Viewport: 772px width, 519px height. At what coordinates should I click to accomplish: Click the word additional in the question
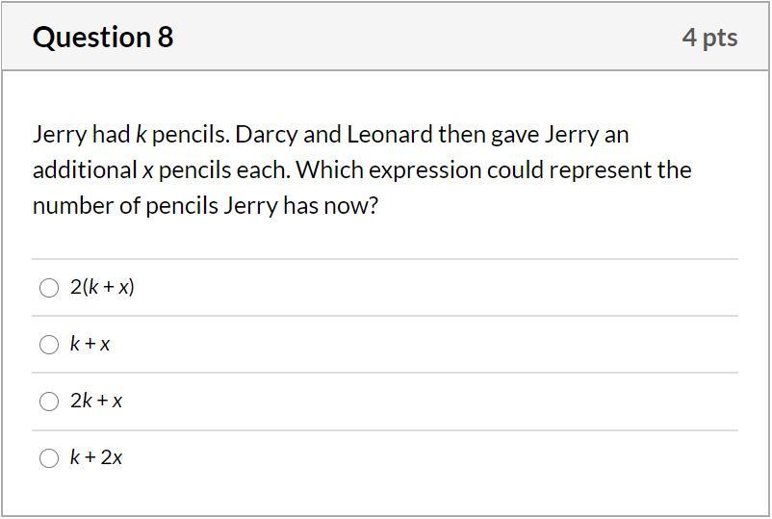[85, 170]
